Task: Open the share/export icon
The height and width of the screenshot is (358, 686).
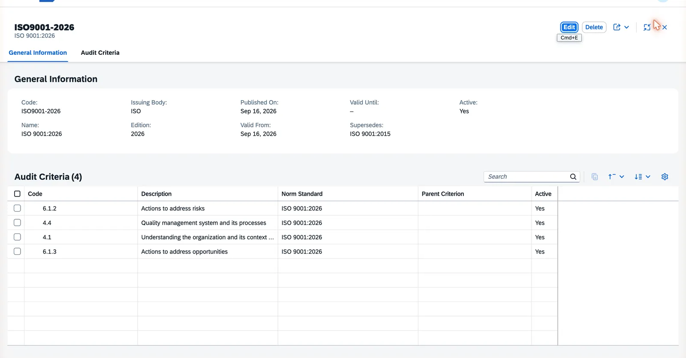Action: pos(617,27)
